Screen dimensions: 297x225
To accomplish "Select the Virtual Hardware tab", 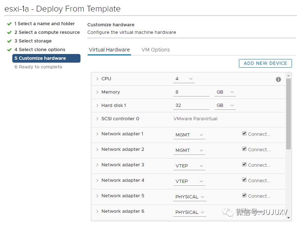I will click(109, 50).
